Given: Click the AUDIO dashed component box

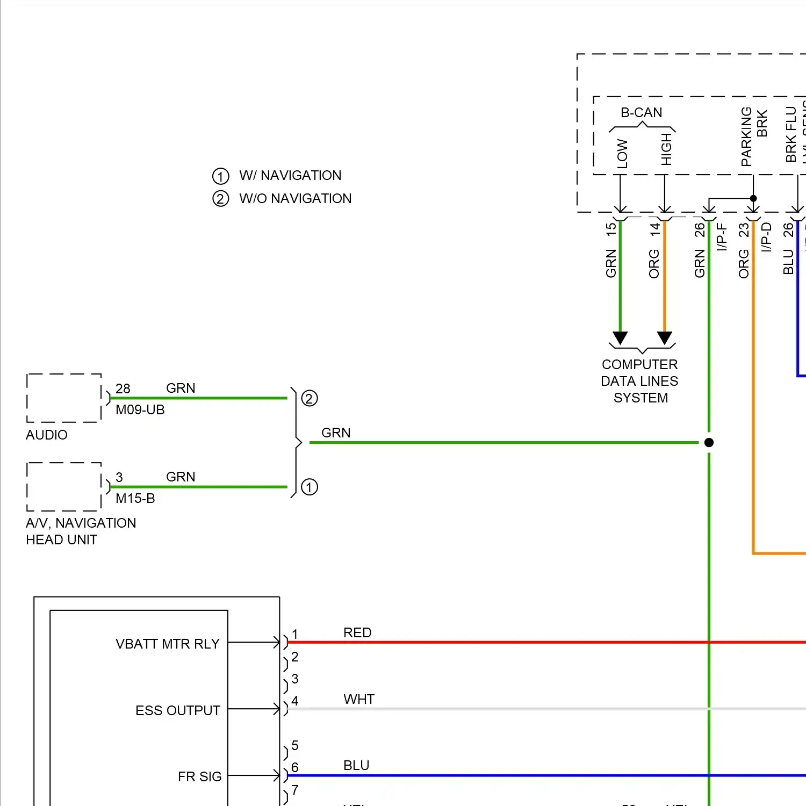Looking at the screenshot, I should 64,398.
